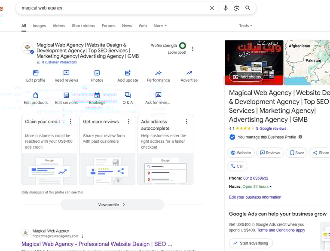Switch to Short videos tab

pos(83,26)
